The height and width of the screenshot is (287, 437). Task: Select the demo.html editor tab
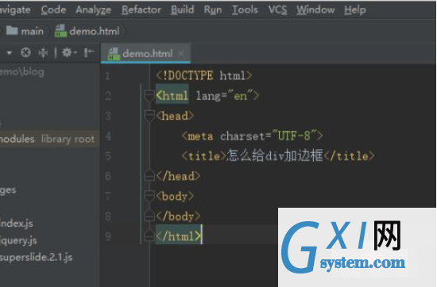coord(145,53)
